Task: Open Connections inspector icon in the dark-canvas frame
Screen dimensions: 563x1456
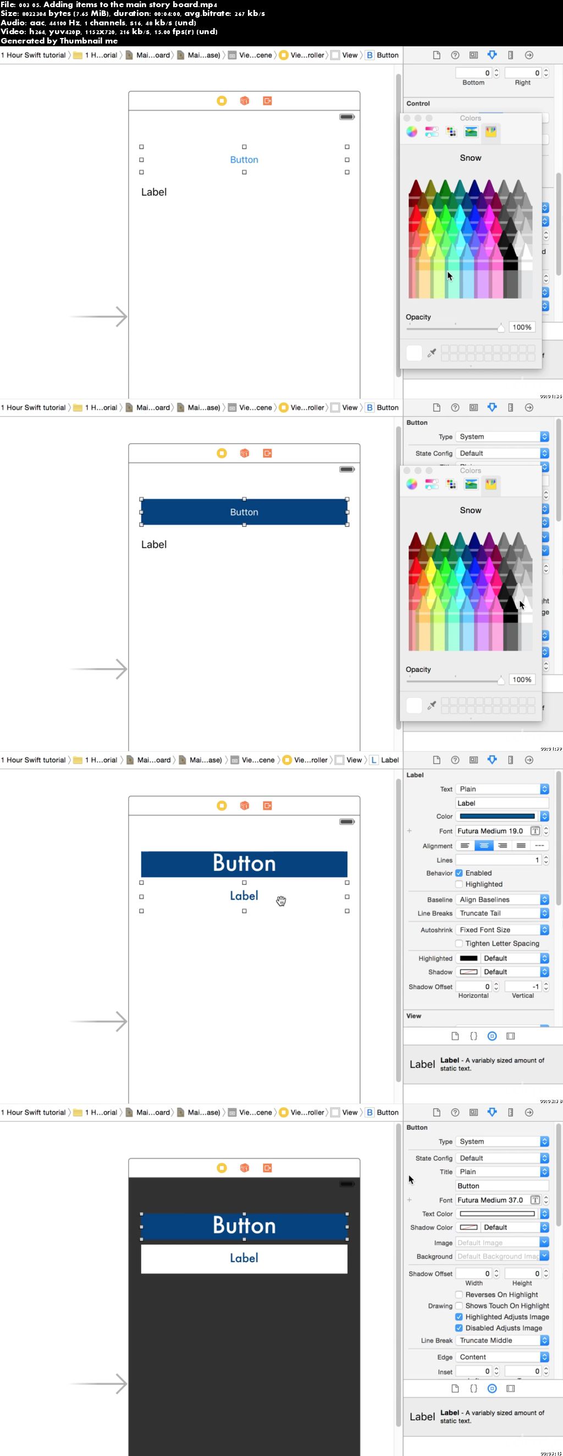Action: click(x=529, y=1112)
